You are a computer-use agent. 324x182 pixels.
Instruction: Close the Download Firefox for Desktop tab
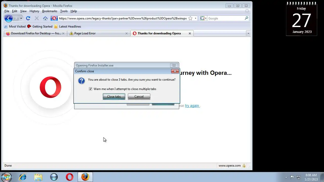click(x=63, y=33)
